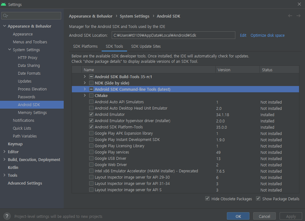Enable Android Auto API Simulators
Screen dimensions: 305x221
click(91, 102)
